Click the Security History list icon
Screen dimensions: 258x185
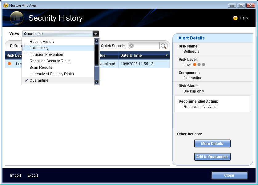16,18
